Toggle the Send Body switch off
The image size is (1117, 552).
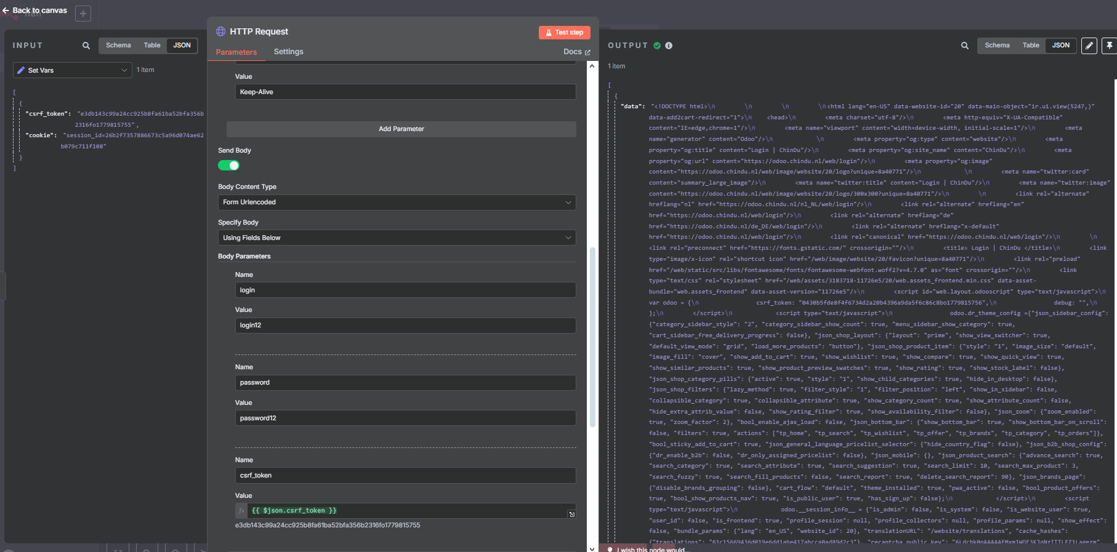(x=228, y=166)
